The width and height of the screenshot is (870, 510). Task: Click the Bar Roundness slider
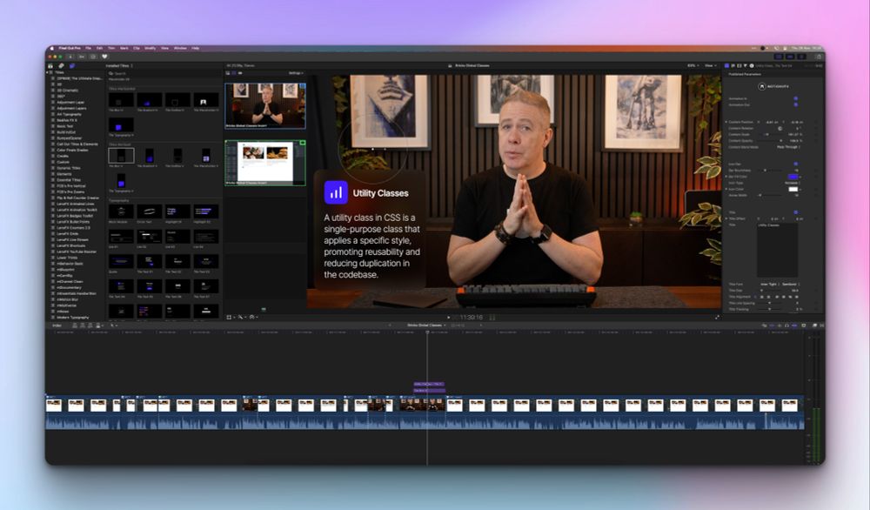pyautogui.click(x=770, y=171)
